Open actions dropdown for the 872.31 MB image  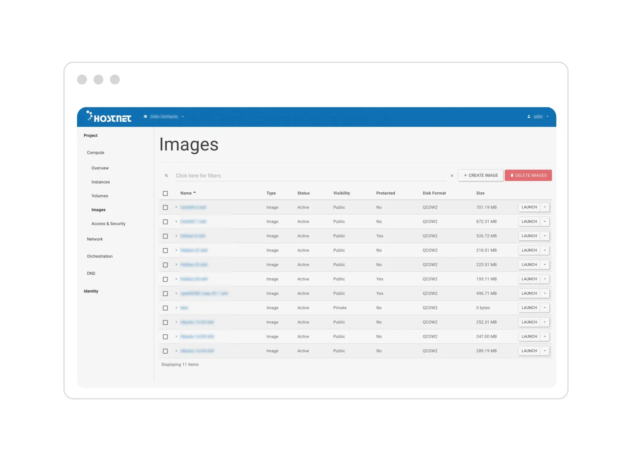click(x=545, y=221)
